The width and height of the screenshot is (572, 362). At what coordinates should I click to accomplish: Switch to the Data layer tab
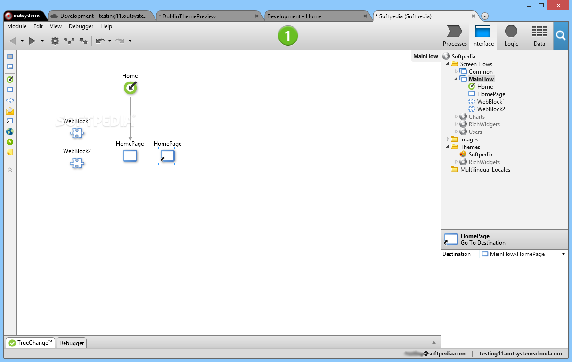pos(539,36)
